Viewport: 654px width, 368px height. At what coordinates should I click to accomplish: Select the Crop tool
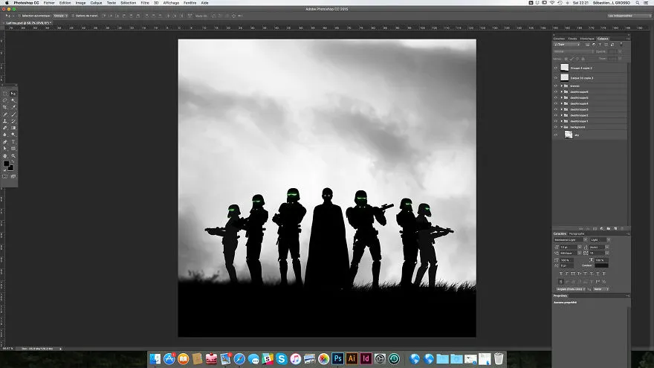[x=5, y=107]
